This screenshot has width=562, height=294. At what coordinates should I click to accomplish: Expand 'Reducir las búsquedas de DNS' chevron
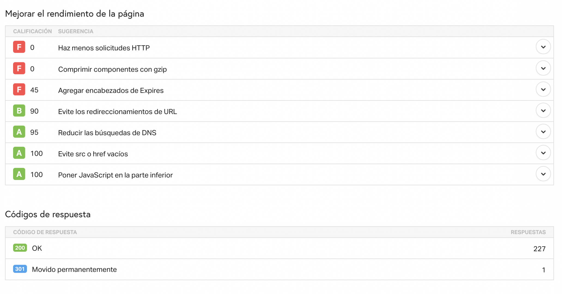pos(543,132)
